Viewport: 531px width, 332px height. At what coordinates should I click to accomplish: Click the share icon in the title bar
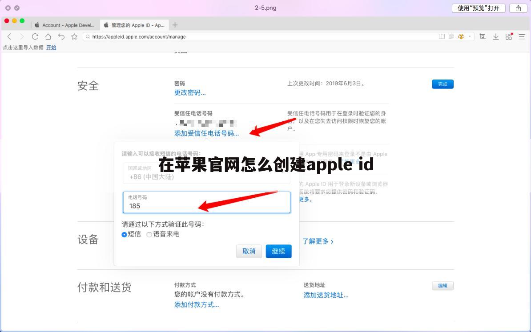pos(517,8)
